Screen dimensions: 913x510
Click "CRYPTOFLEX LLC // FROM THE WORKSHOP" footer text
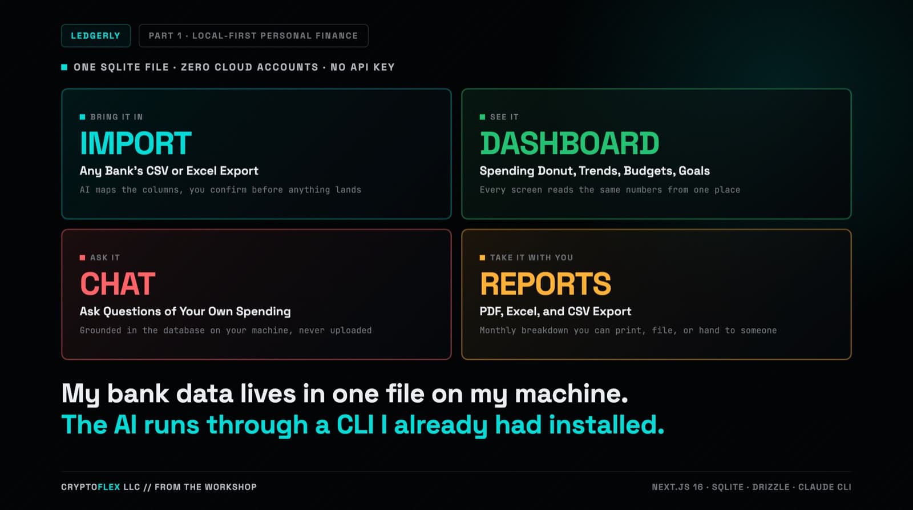pyautogui.click(x=159, y=487)
